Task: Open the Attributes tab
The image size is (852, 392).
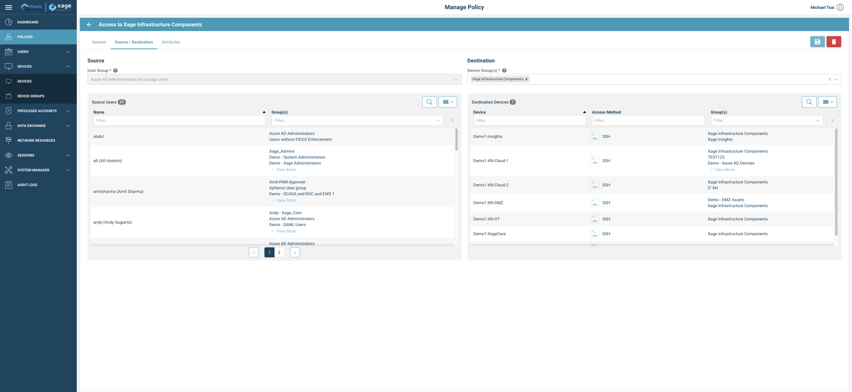Action: pyautogui.click(x=171, y=42)
